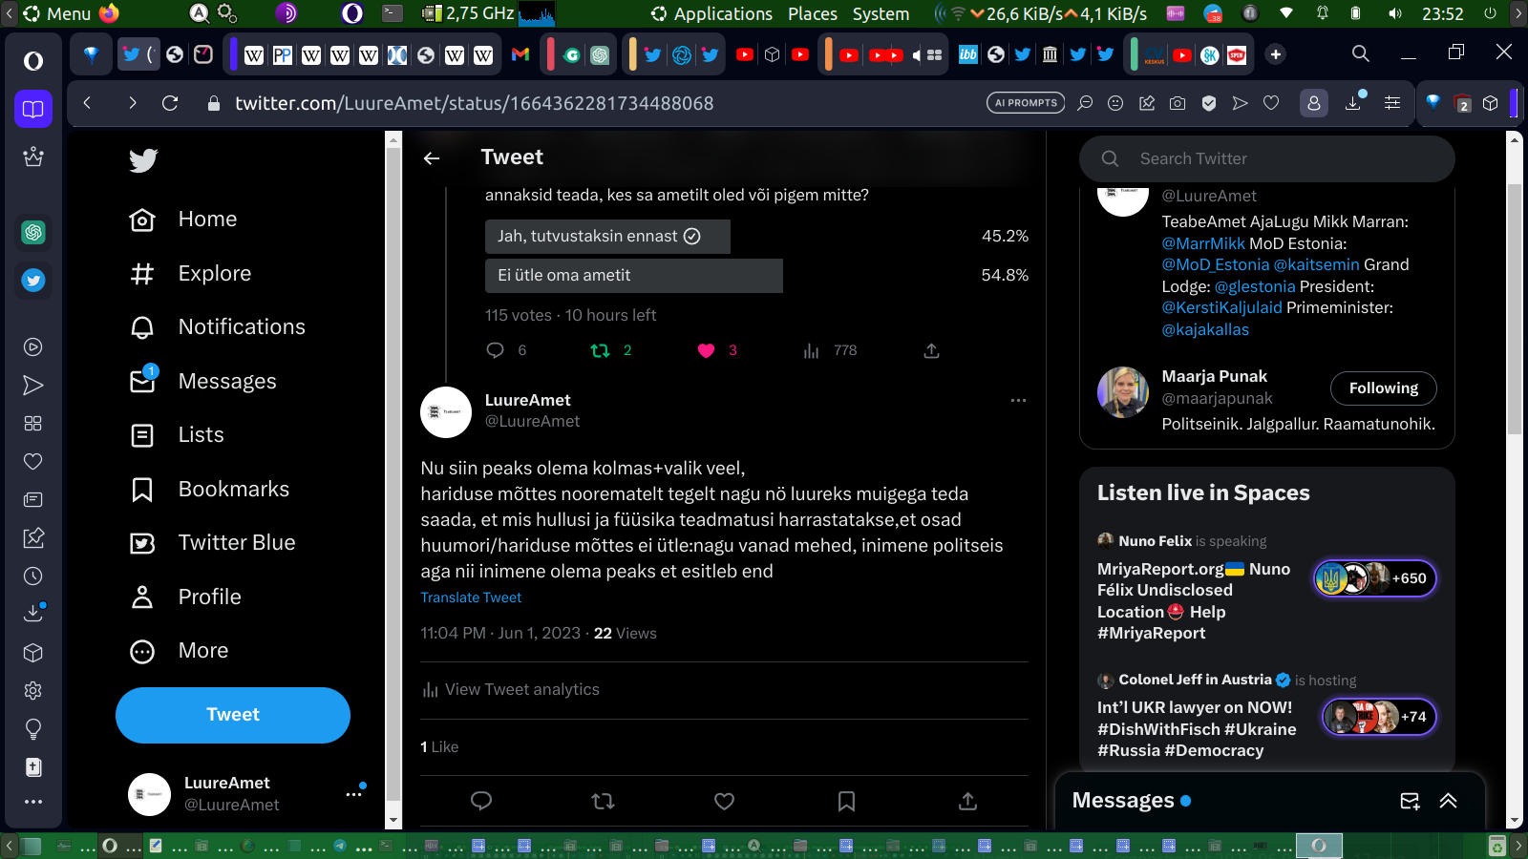Toggle like on the poll tweet with 3 likes
Image resolution: width=1528 pixels, height=859 pixels.
(x=707, y=350)
